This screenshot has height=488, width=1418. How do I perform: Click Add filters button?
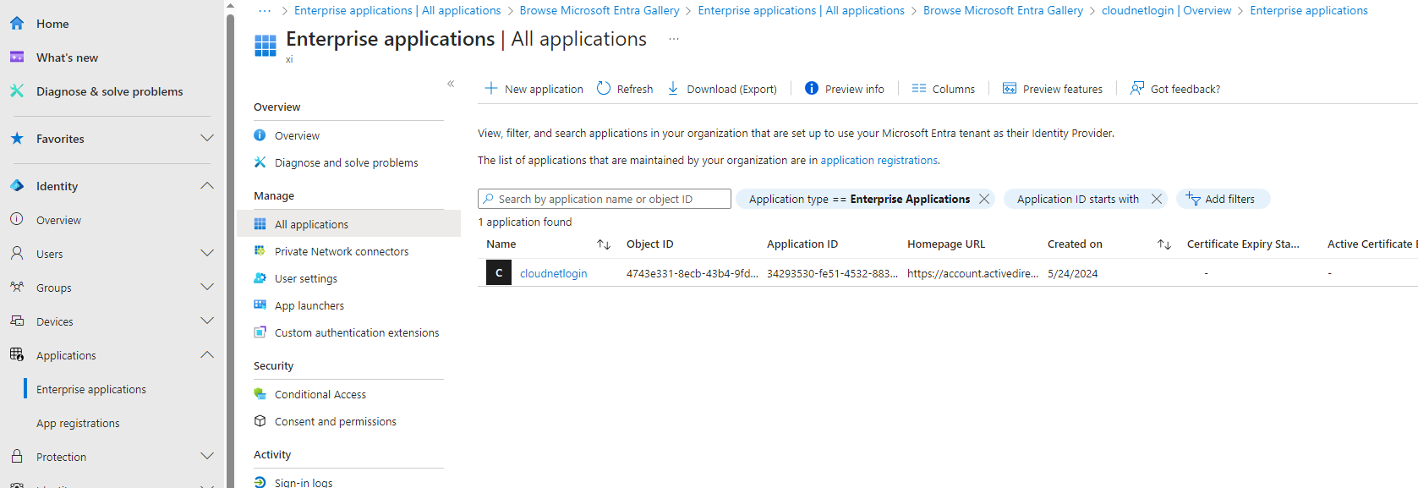click(x=1223, y=199)
